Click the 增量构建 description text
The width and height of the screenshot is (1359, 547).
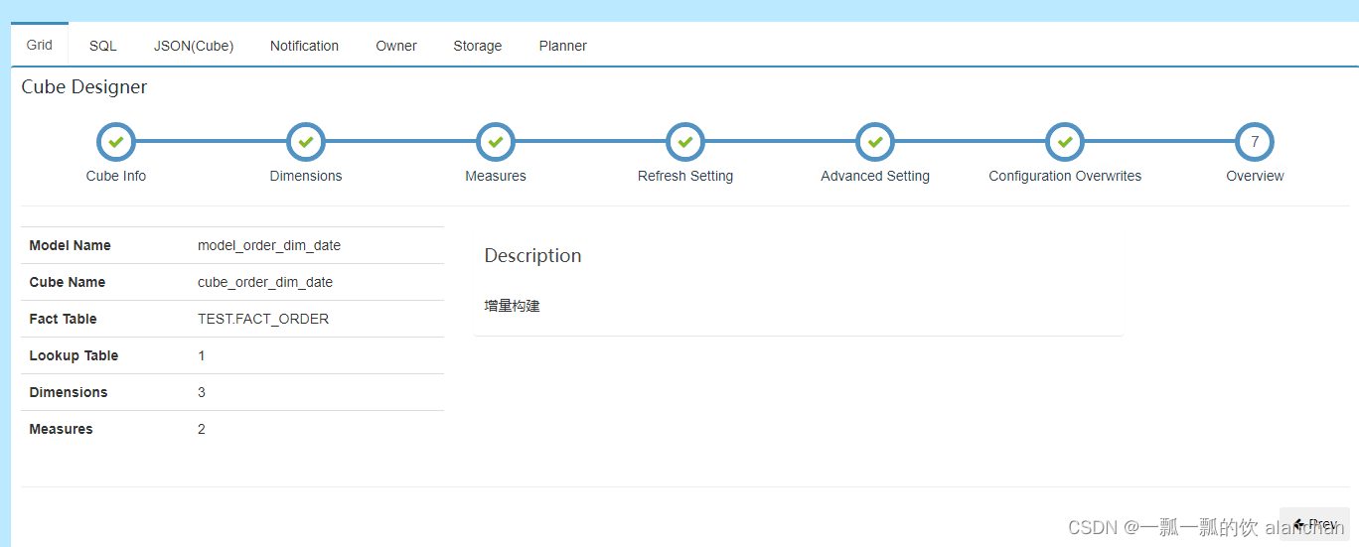pyautogui.click(x=512, y=306)
